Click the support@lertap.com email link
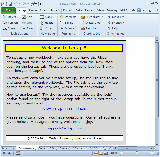The image size is (160, 157). point(64,128)
